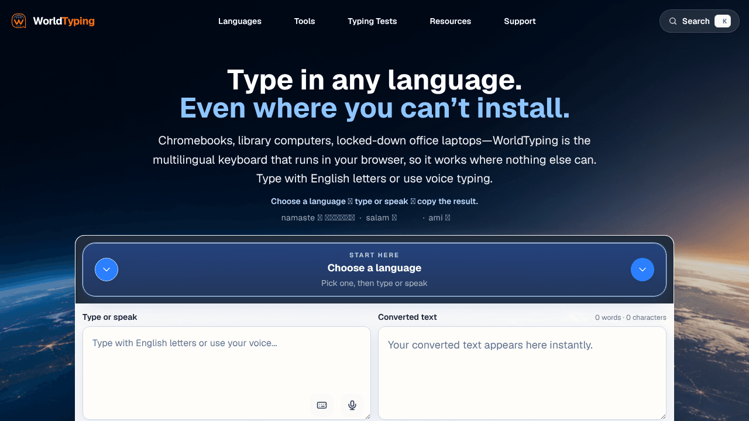Image resolution: width=749 pixels, height=421 pixels.
Task: Click the 'salam' example text
Action: 377,218
